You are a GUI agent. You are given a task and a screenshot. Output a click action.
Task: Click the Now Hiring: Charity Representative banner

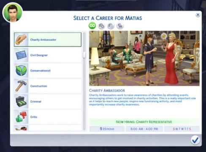point(144,122)
